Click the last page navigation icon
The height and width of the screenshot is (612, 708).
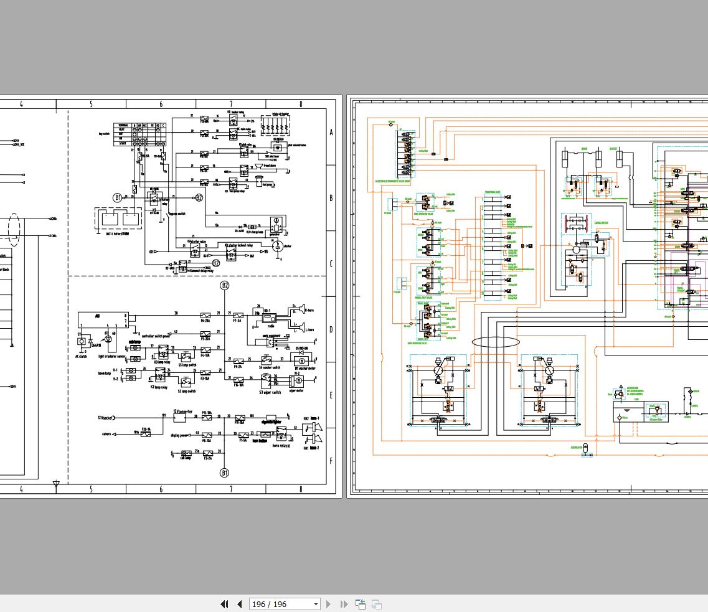tap(343, 604)
